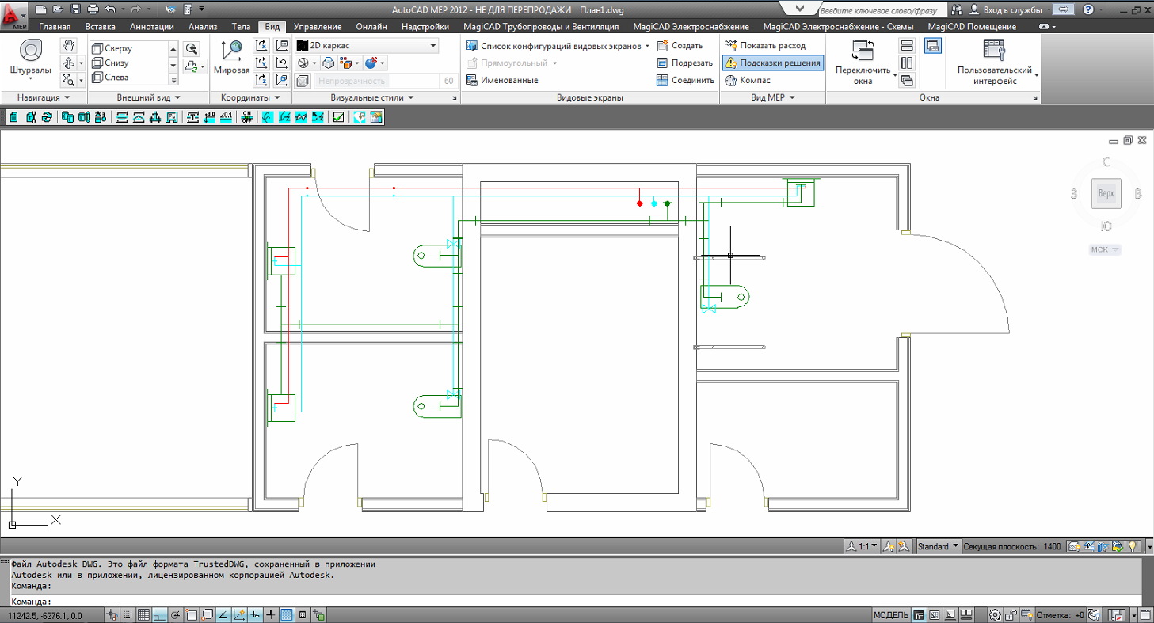
Task: Click Save icon in quick access toolbar
Action: (75, 9)
